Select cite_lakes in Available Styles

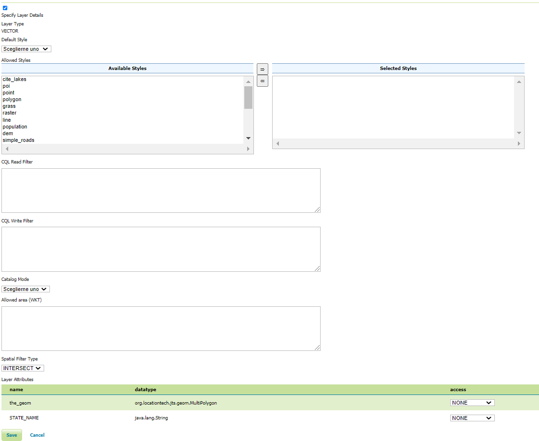[14, 79]
